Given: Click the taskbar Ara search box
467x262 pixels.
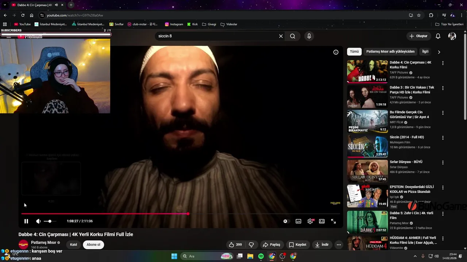Looking at the screenshot, I should (x=207, y=256).
